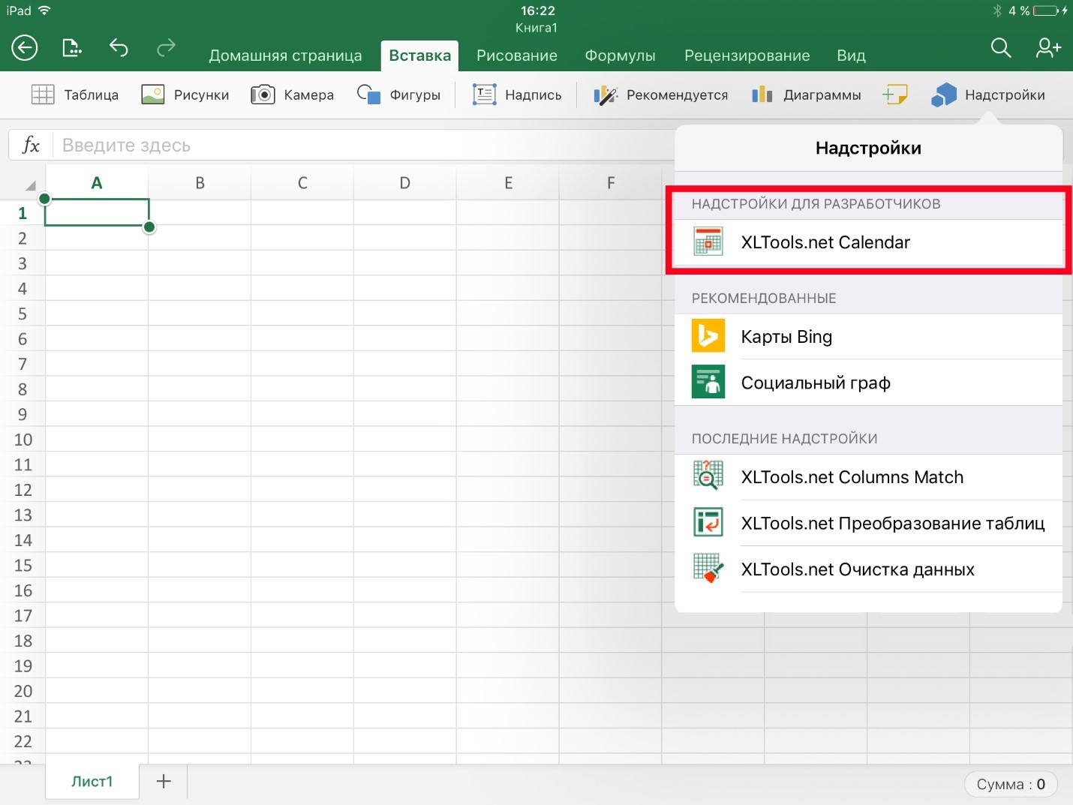Screen dimensions: 1073x805
Task: Undo the last action
Action: 119,47
